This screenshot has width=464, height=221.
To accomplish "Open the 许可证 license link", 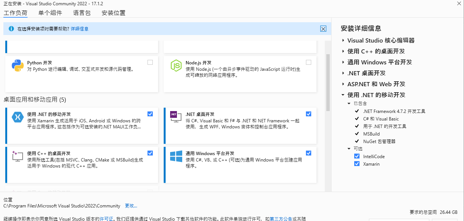I will 107,218.
